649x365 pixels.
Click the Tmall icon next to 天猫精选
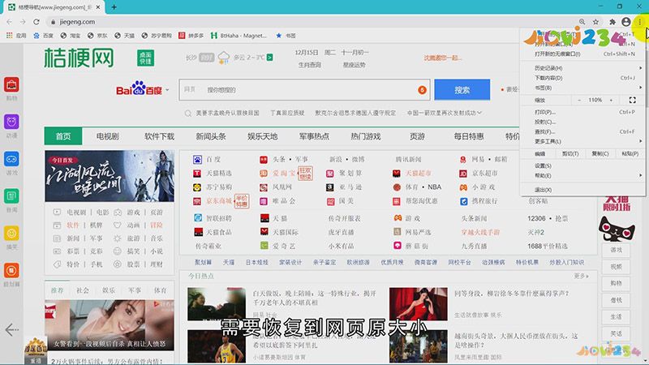click(197, 174)
